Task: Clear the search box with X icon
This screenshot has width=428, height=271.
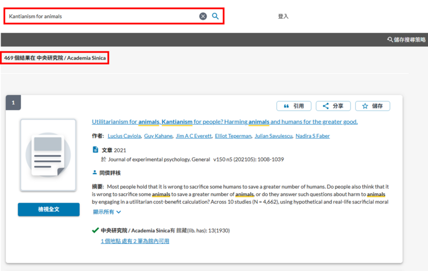Action: (203, 16)
